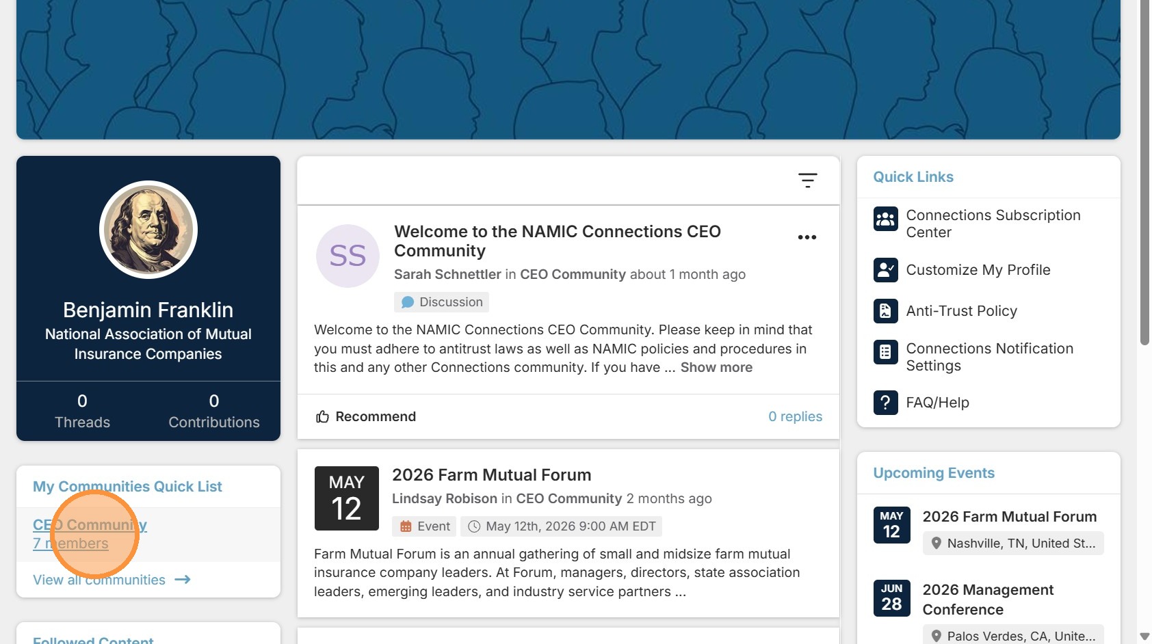Open 2026 Management Conference upcoming event

tap(988, 600)
